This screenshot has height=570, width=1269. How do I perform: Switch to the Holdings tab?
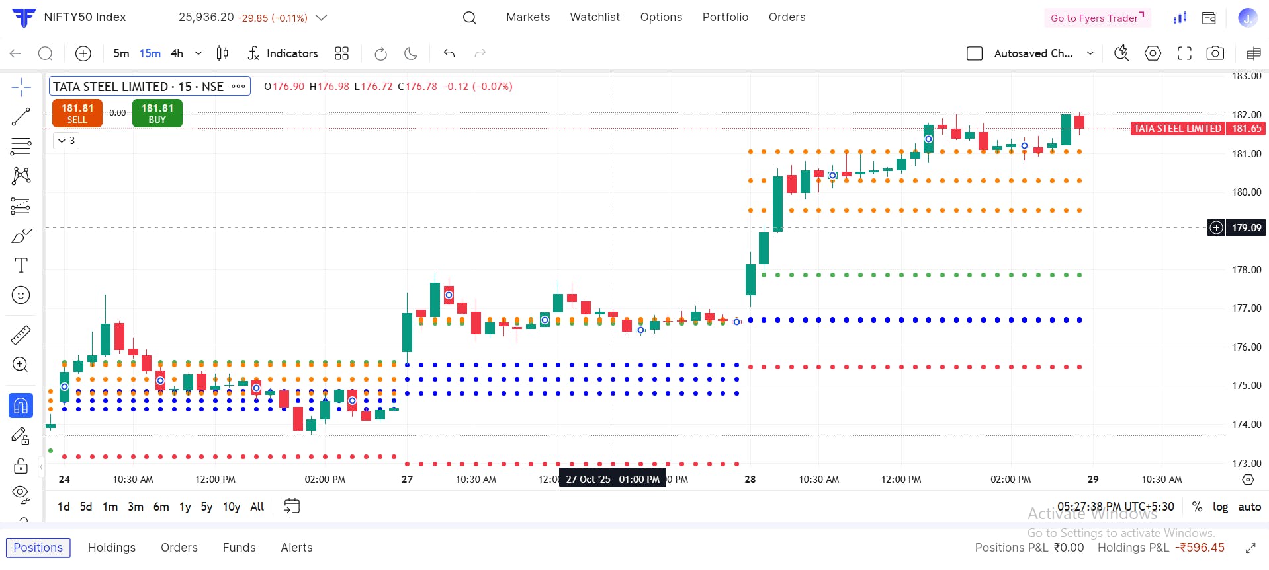(112, 548)
